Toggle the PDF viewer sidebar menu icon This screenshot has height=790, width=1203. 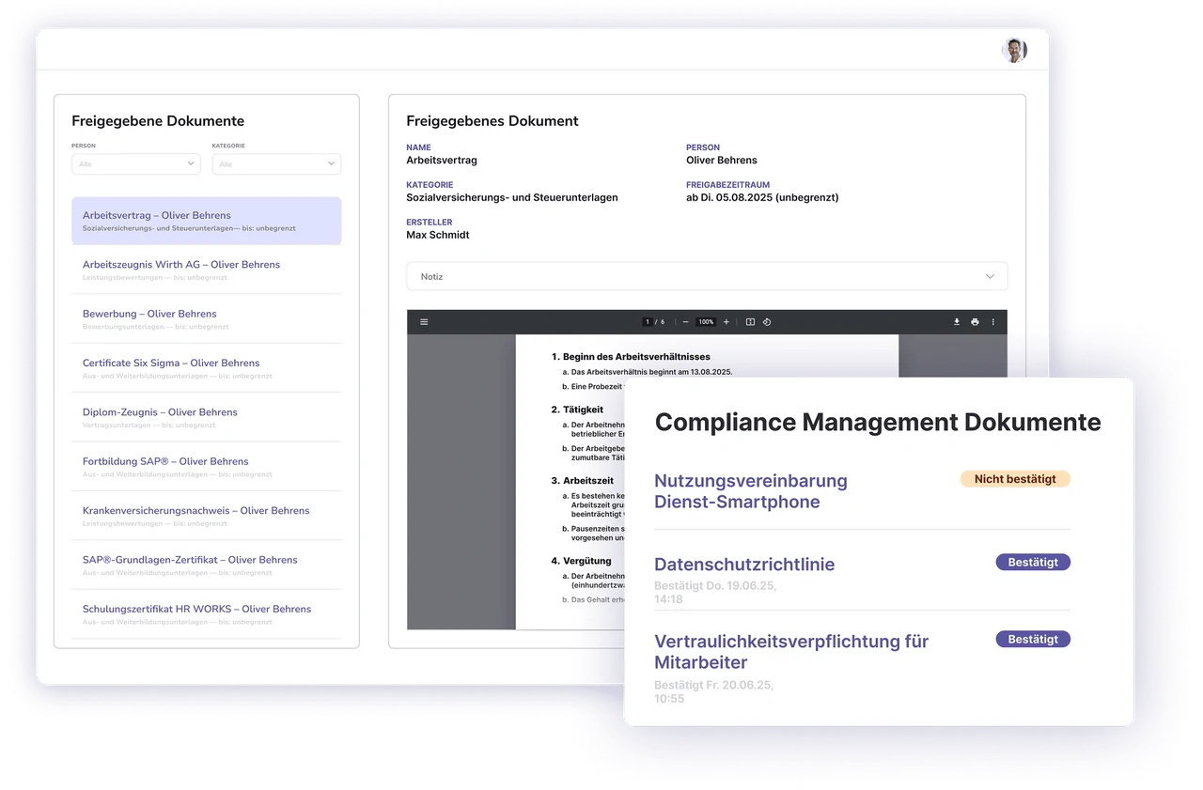coord(424,322)
